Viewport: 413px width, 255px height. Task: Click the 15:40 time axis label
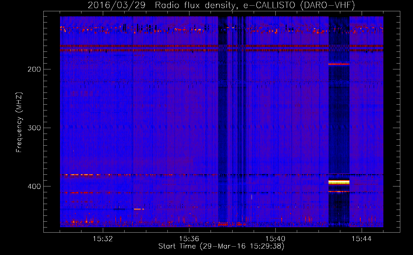pos(275,239)
